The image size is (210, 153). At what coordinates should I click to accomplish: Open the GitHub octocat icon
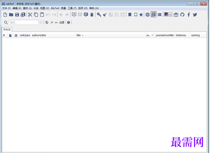[182, 15]
